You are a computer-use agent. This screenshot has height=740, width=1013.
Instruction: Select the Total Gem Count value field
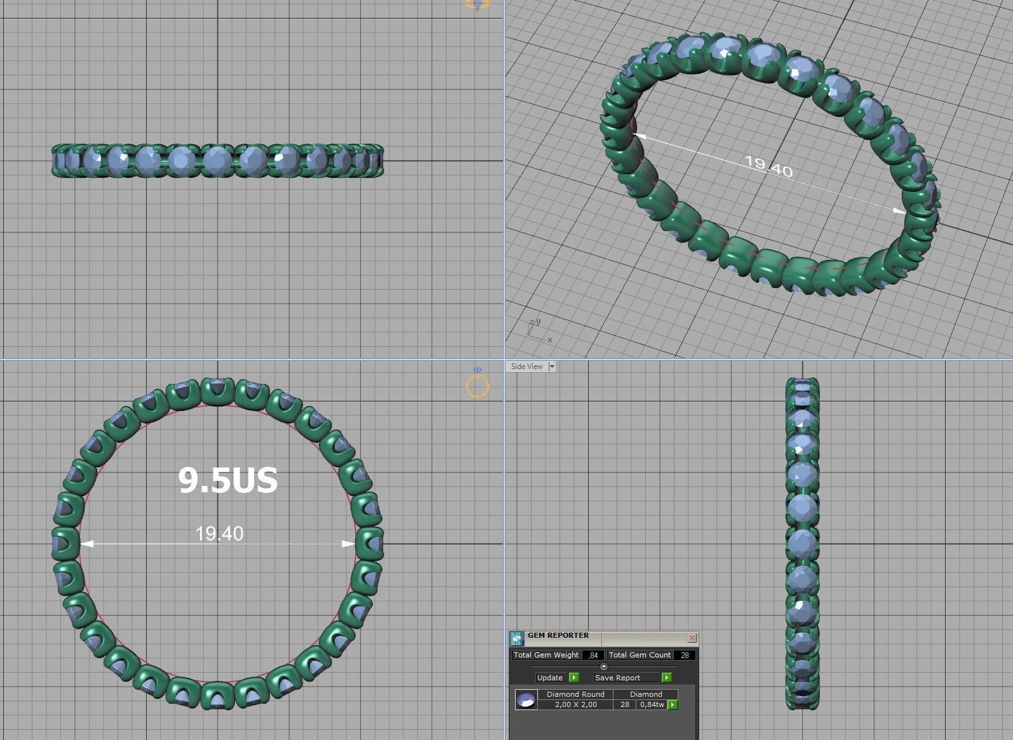685,655
